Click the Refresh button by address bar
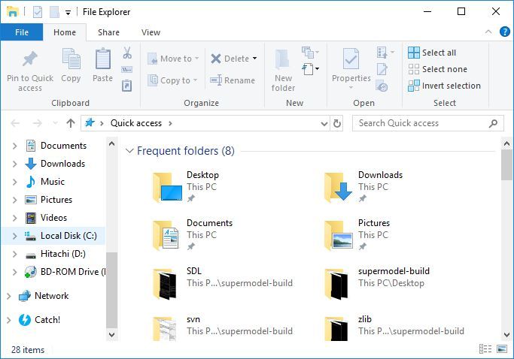 pos(336,123)
